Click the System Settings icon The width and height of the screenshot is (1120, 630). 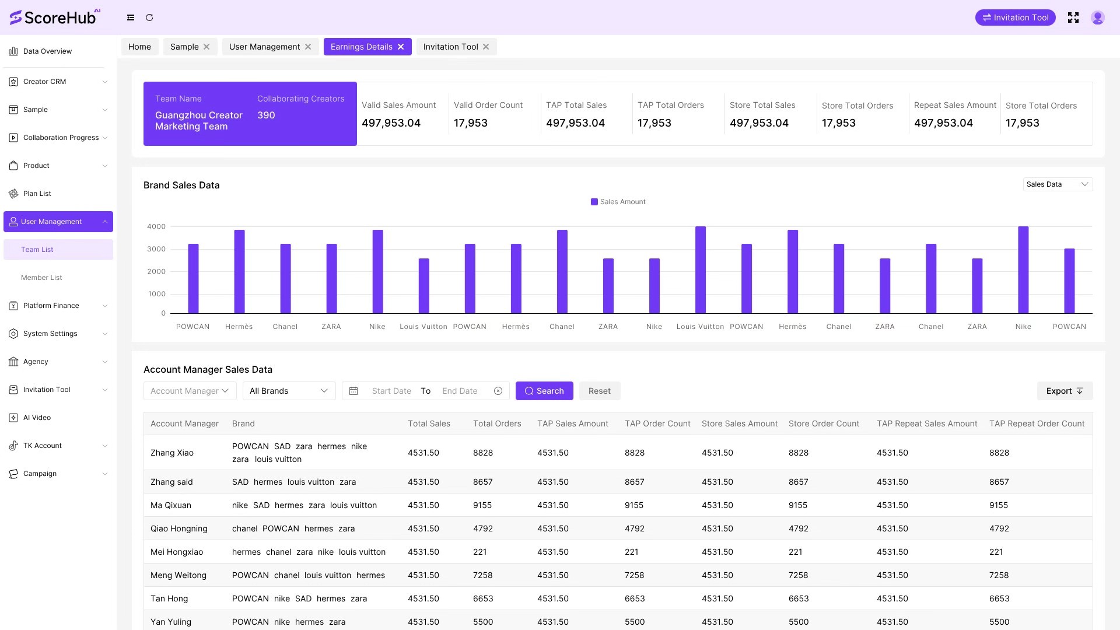click(13, 334)
